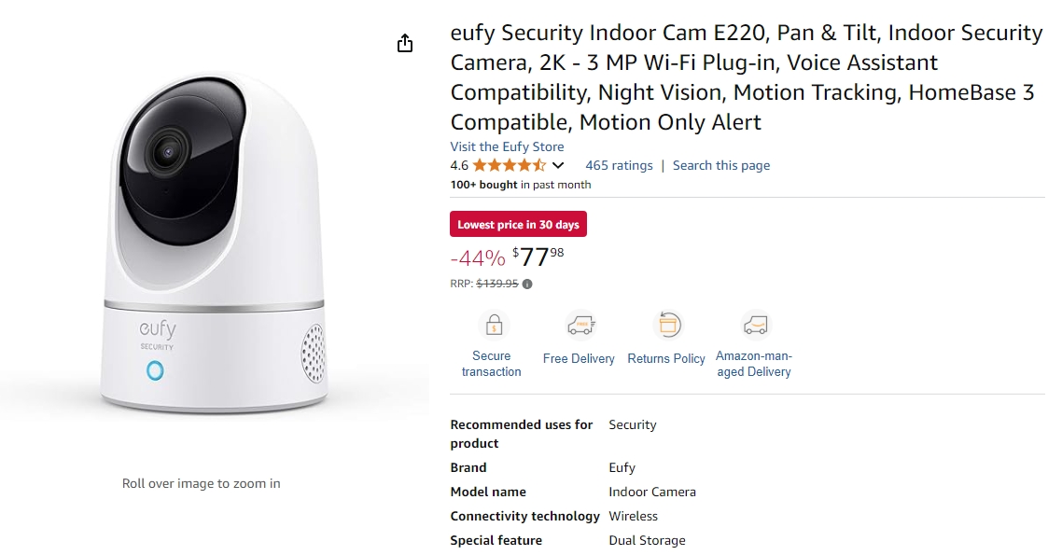Expand the ratings breakdown chevron
This screenshot has height=555, width=1062.
[x=558, y=165]
